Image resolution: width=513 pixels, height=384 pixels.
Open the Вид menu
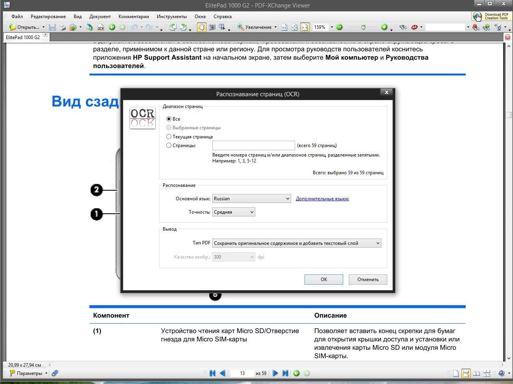pyautogui.click(x=78, y=17)
